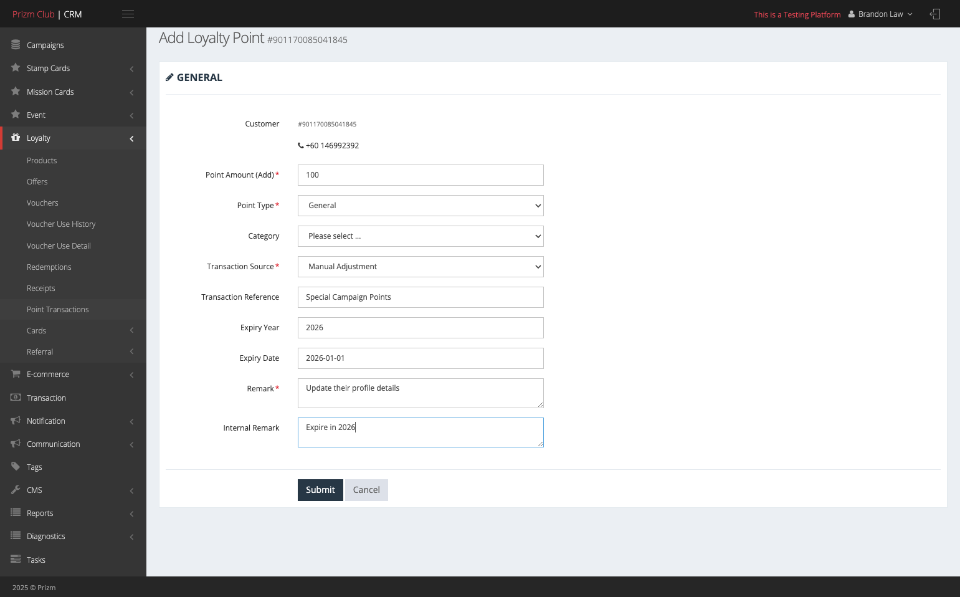
Task: Click the logout icon in top bar
Action: click(x=934, y=14)
